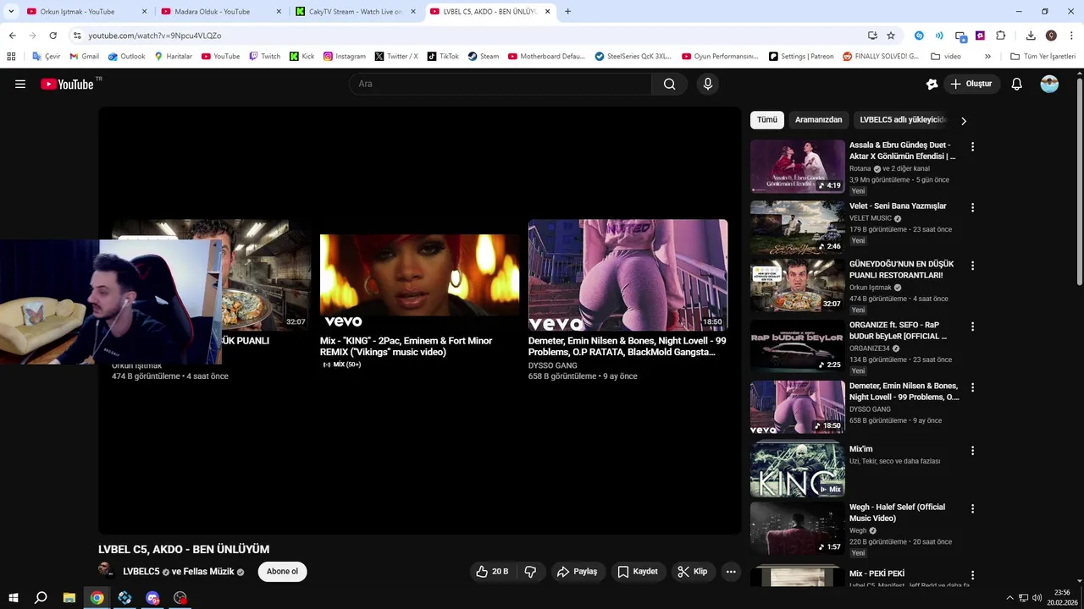Open the Chrome three-dot menu
The image size is (1084, 609).
click(1072, 36)
